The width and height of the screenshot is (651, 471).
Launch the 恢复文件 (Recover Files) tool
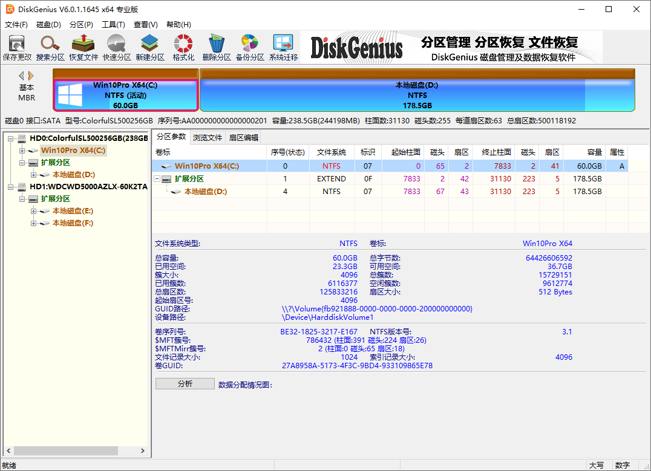coord(83,48)
